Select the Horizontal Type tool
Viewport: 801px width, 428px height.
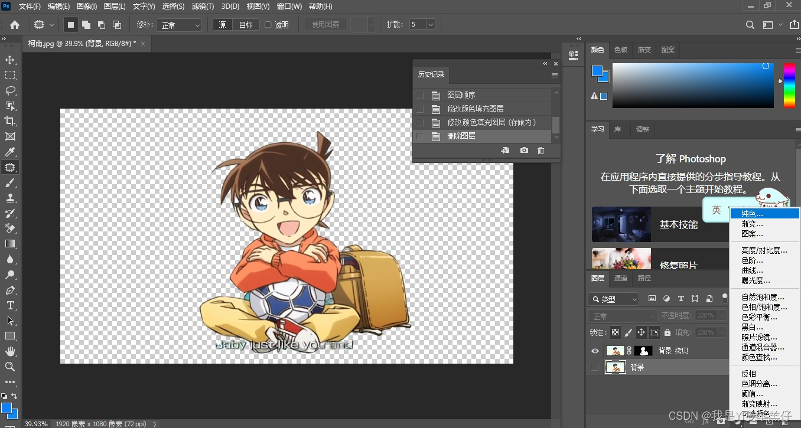(x=10, y=305)
